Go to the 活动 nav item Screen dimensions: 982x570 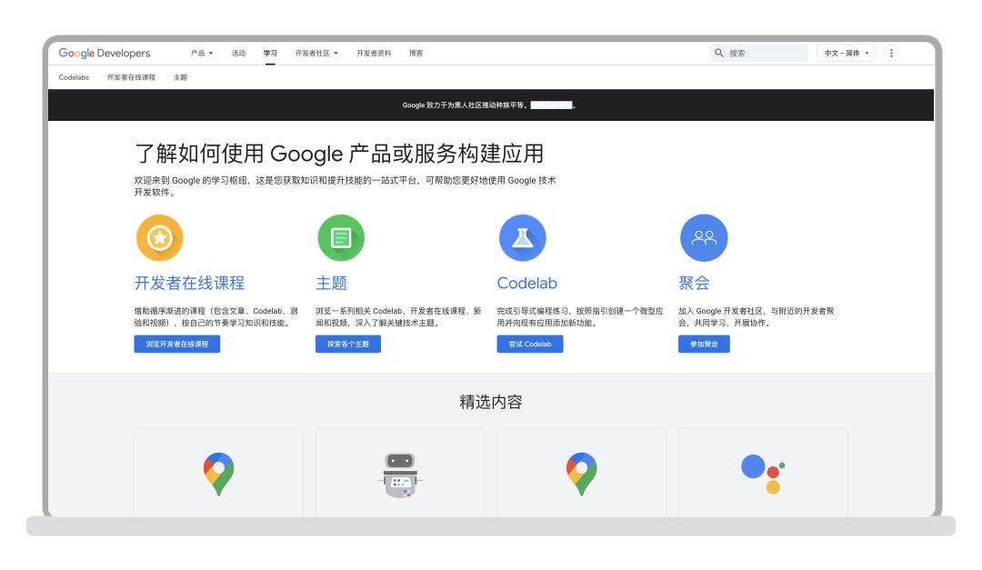coord(238,54)
